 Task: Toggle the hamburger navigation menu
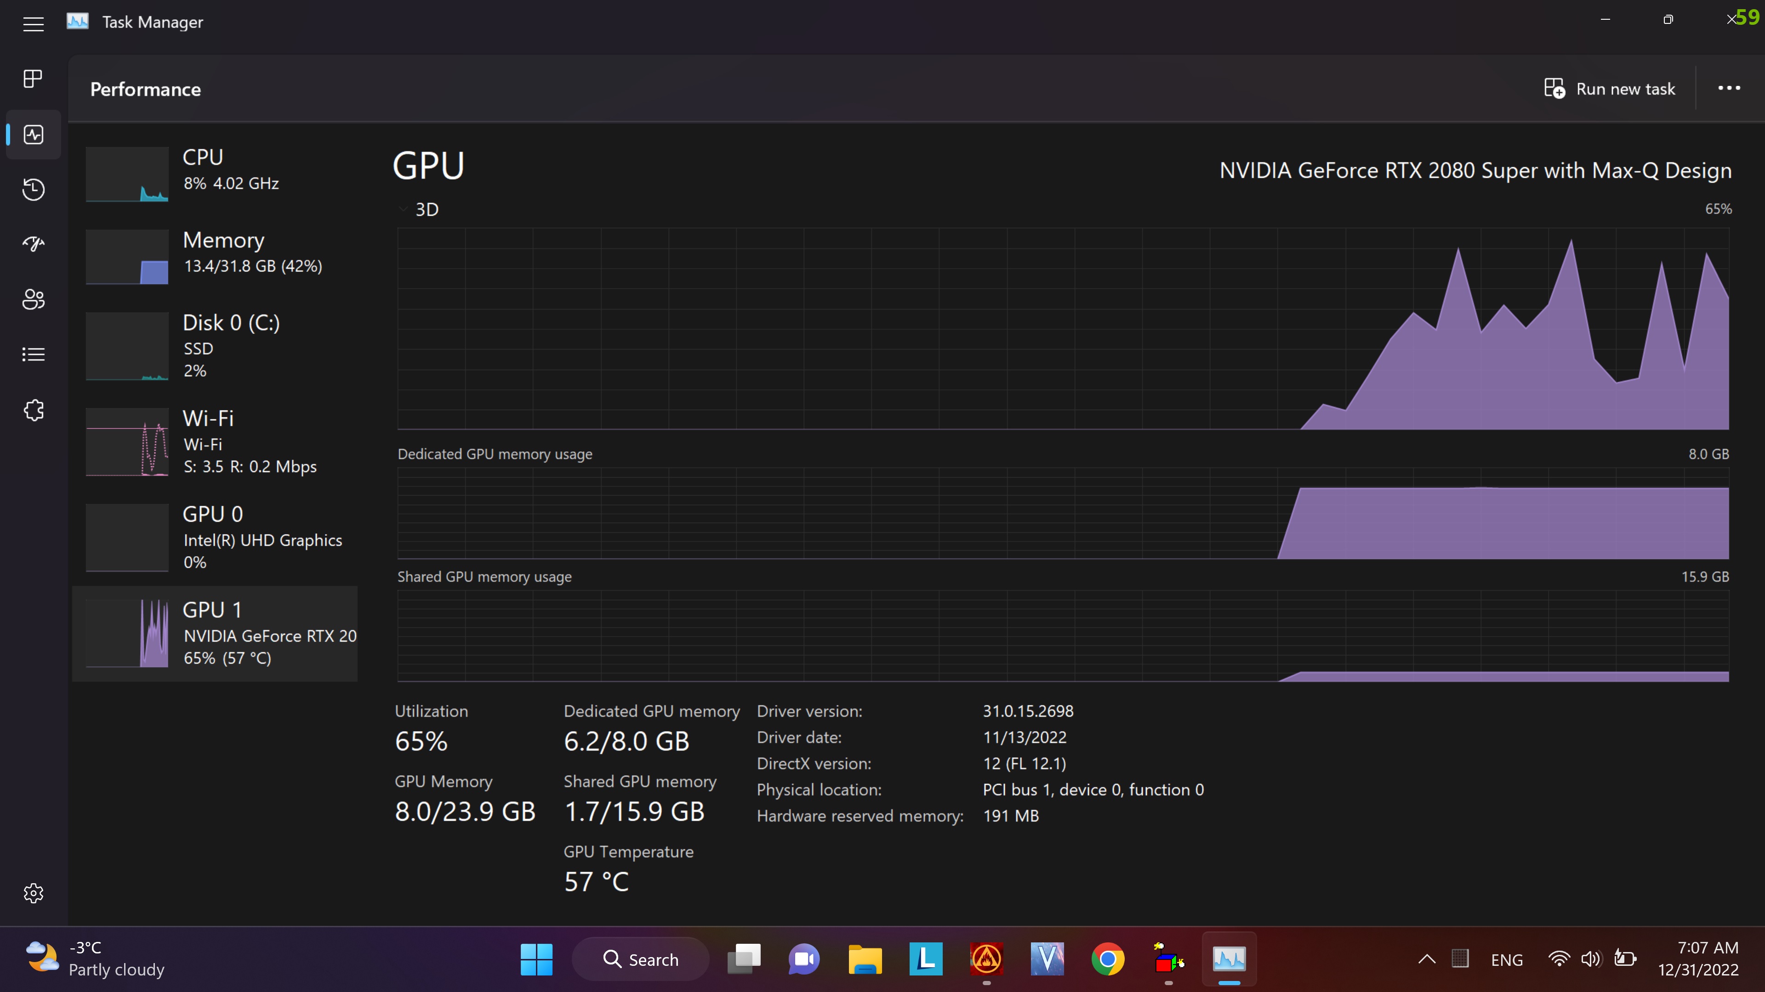point(33,24)
